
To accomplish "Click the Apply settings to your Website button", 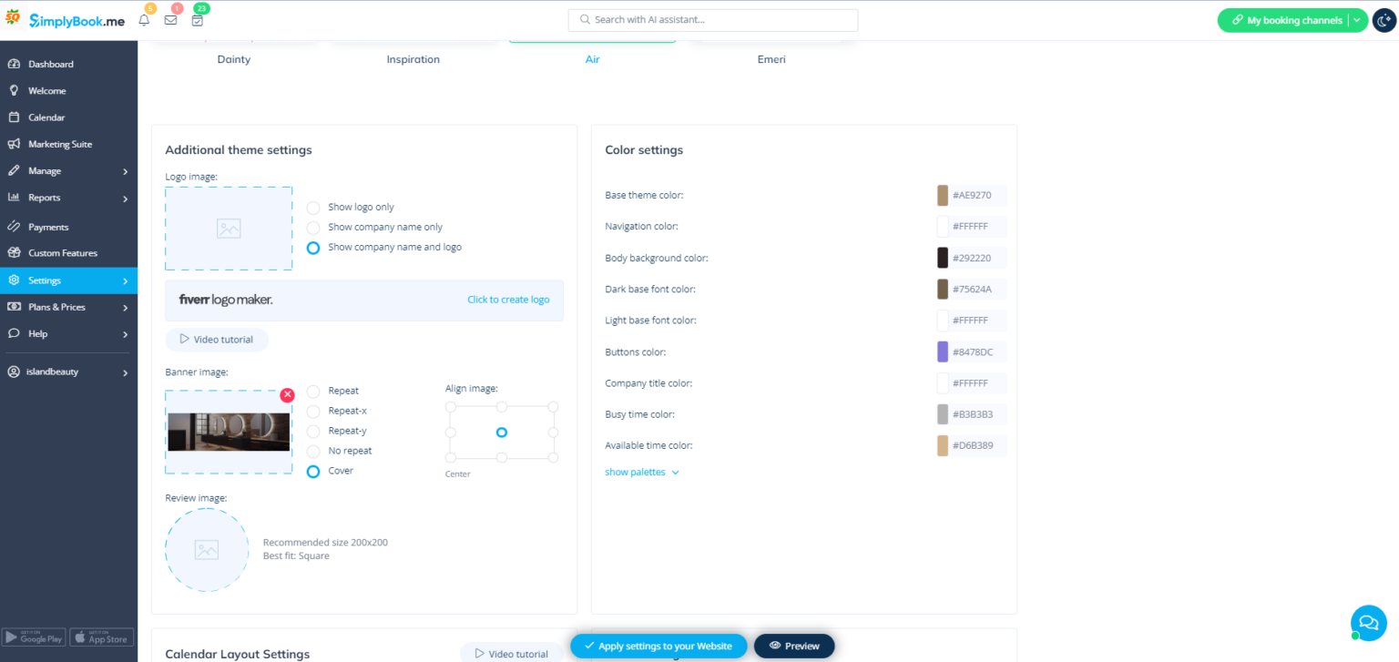I will [x=659, y=646].
